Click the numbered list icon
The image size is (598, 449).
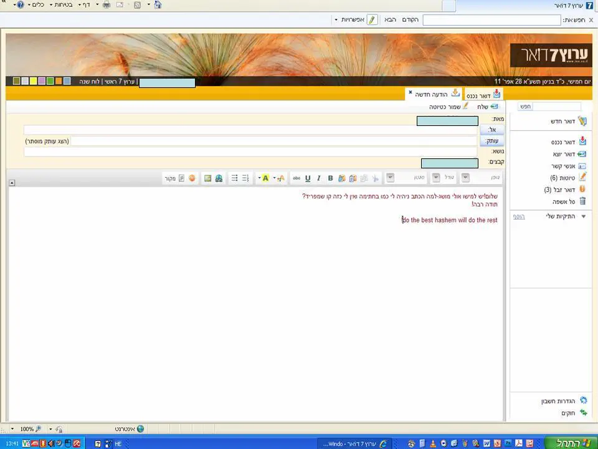point(245,178)
